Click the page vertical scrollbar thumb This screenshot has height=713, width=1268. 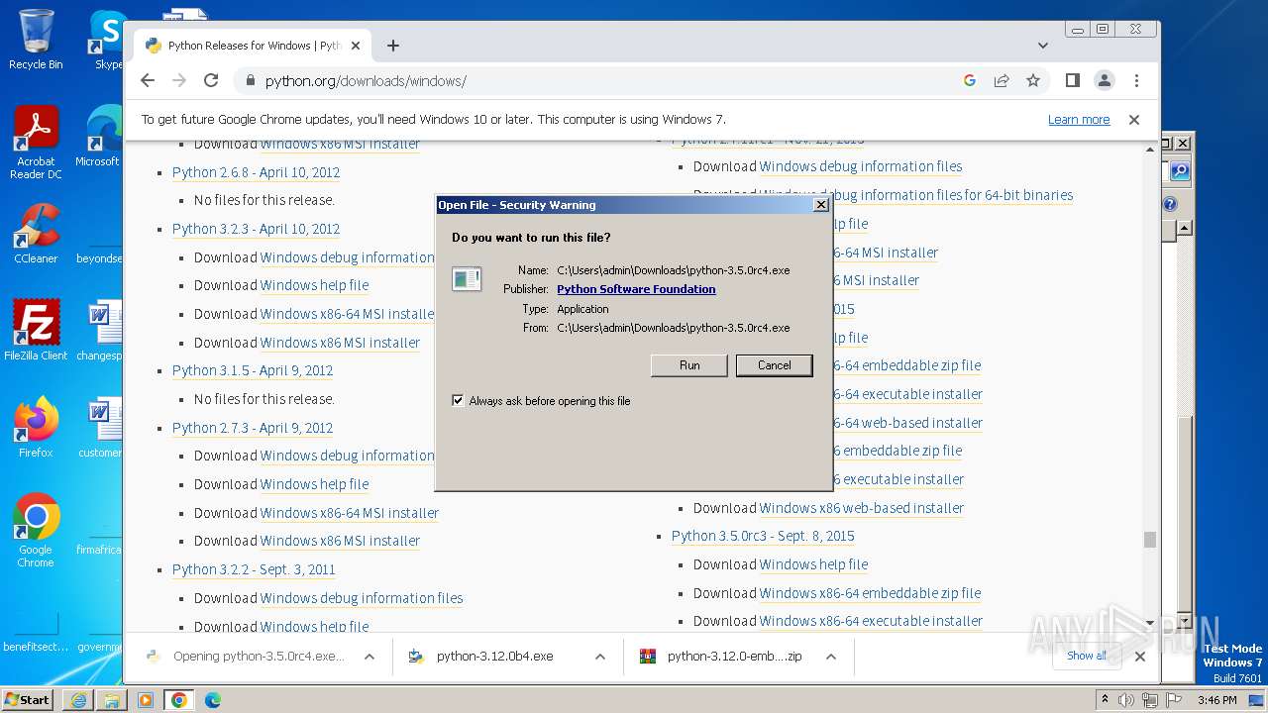(1150, 540)
